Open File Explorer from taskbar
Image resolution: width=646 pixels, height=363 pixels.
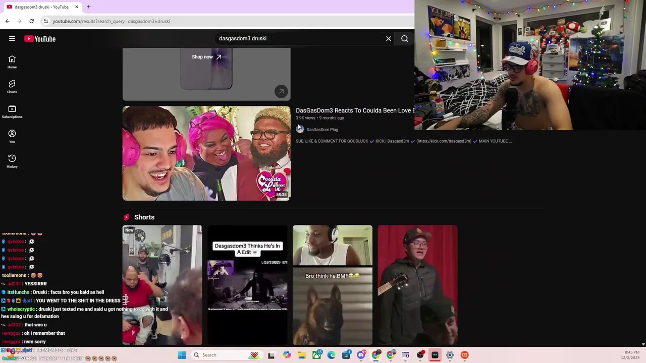tap(302, 355)
